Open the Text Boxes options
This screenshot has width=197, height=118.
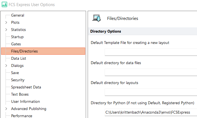coord(20,95)
